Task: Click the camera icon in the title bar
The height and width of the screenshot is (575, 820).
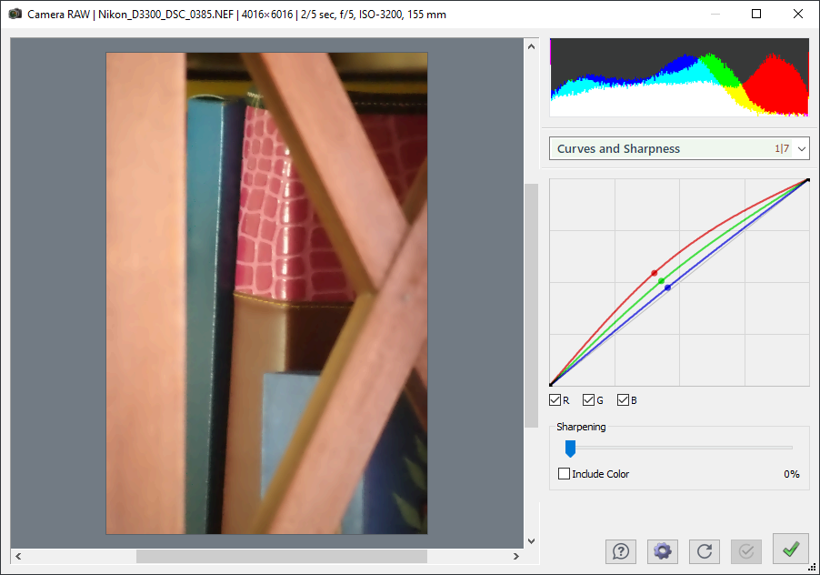Action: (15, 15)
